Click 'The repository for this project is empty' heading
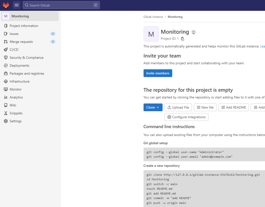This screenshot has height=207, width=265. coord(188,90)
